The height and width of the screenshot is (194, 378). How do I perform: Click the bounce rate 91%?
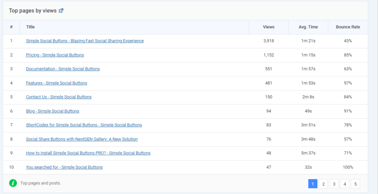point(348,111)
